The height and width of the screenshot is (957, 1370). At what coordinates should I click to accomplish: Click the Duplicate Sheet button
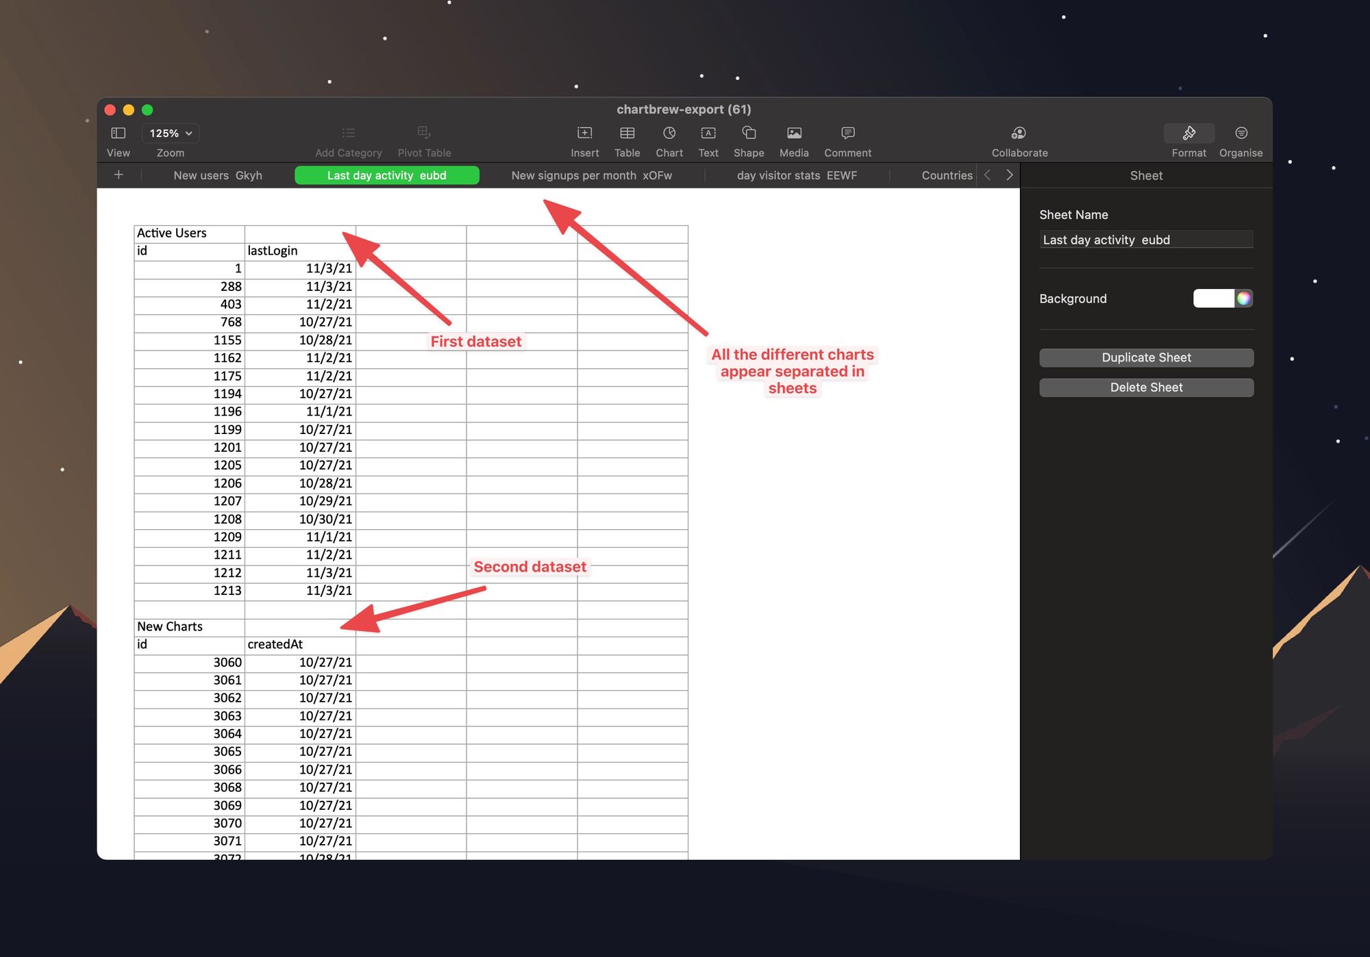pos(1146,357)
